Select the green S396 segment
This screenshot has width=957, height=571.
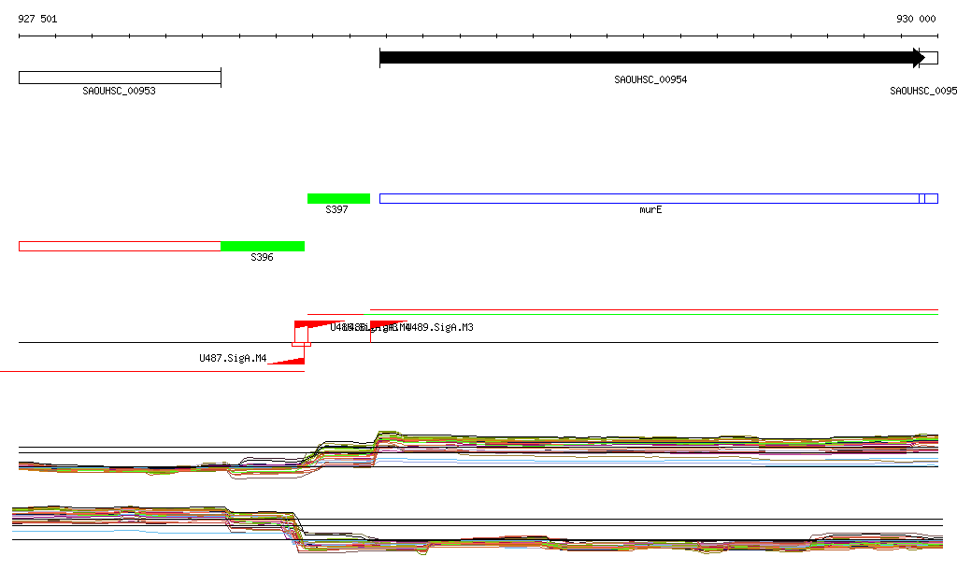pyautogui.click(x=263, y=246)
